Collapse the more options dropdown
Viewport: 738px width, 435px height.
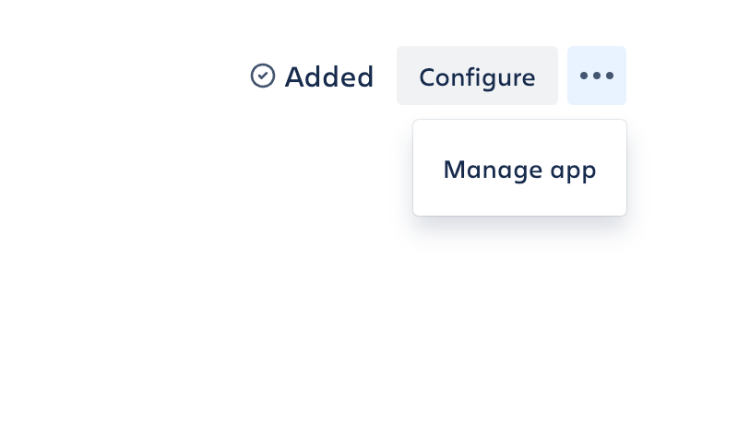point(597,76)
